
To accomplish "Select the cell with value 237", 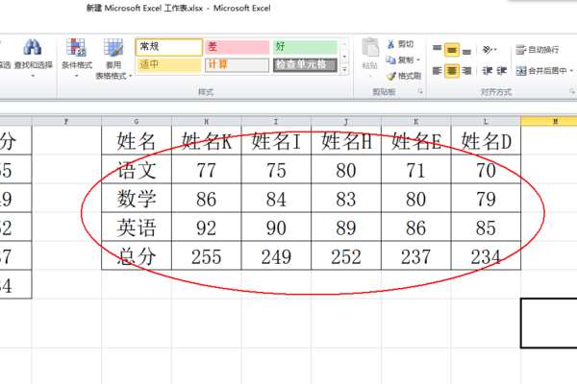I will [416, 255].
